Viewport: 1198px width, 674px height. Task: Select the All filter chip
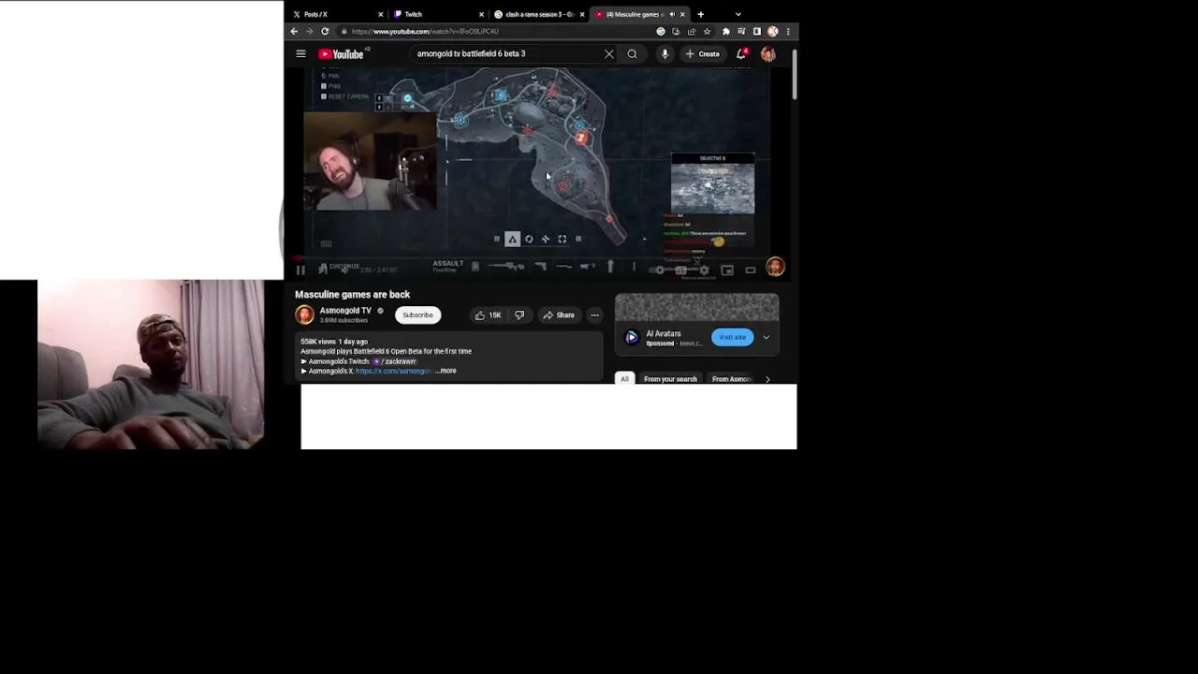[624, 379]
